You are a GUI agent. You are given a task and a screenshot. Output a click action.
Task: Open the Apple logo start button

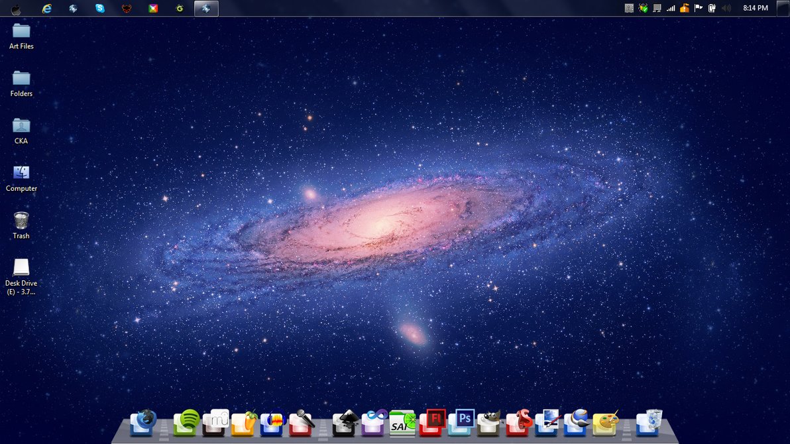[x=16, y=9]
